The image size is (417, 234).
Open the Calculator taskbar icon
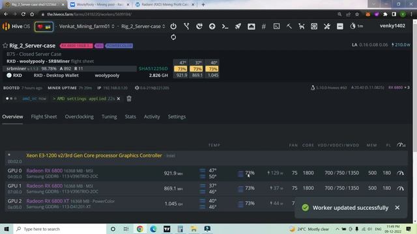tap(180, 229)
